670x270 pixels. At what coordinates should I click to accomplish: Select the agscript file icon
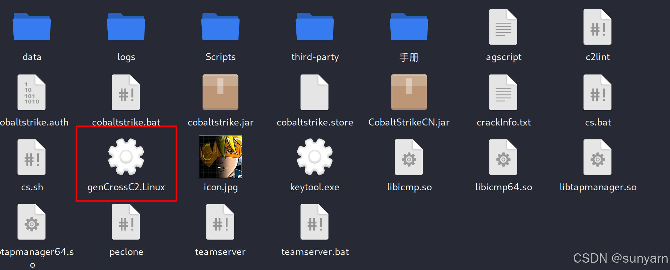coord(503,27)
